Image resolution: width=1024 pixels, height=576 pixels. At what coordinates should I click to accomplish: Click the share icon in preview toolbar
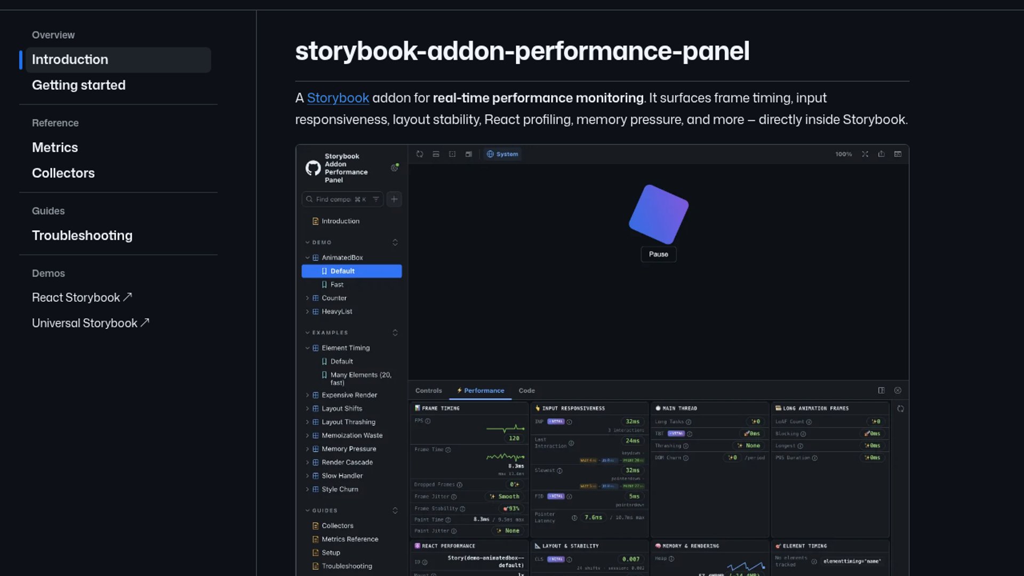click(882, 154)
